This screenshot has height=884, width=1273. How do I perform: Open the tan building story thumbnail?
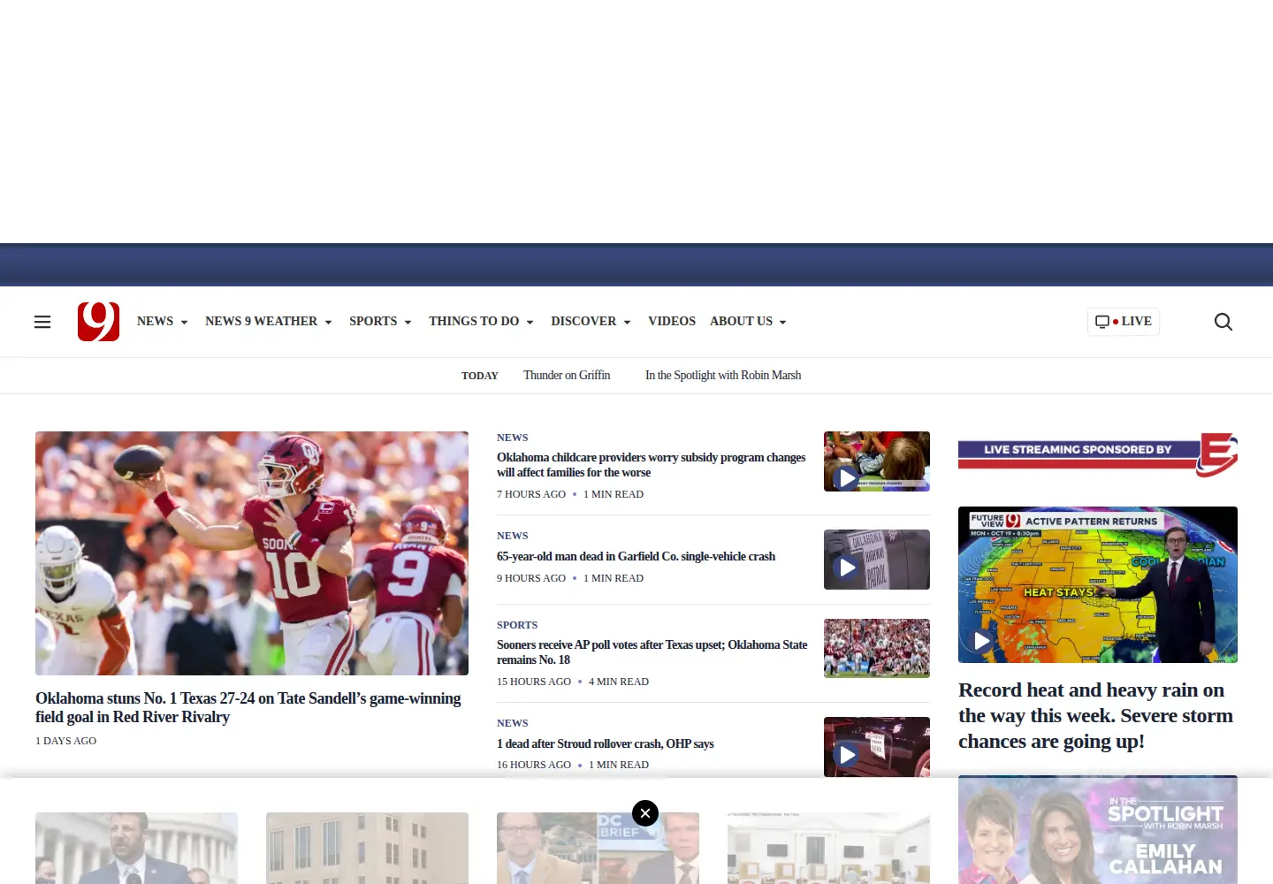(x=367, y=849)
